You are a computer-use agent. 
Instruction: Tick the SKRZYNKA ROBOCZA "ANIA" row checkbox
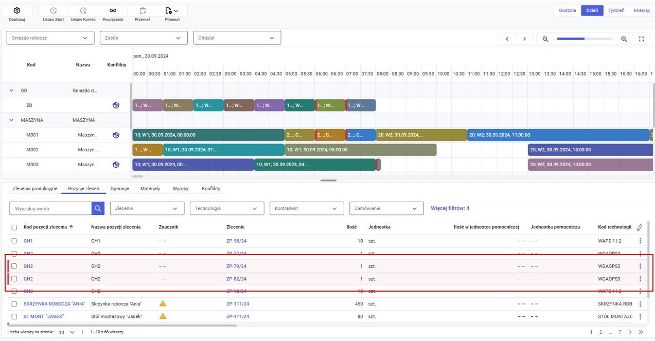click(x=14, y=304)
